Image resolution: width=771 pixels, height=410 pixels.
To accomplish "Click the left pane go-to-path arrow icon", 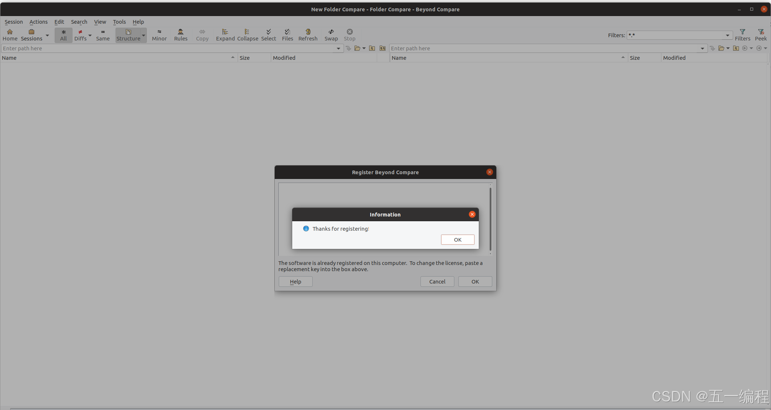I will [x=348, y=48].
